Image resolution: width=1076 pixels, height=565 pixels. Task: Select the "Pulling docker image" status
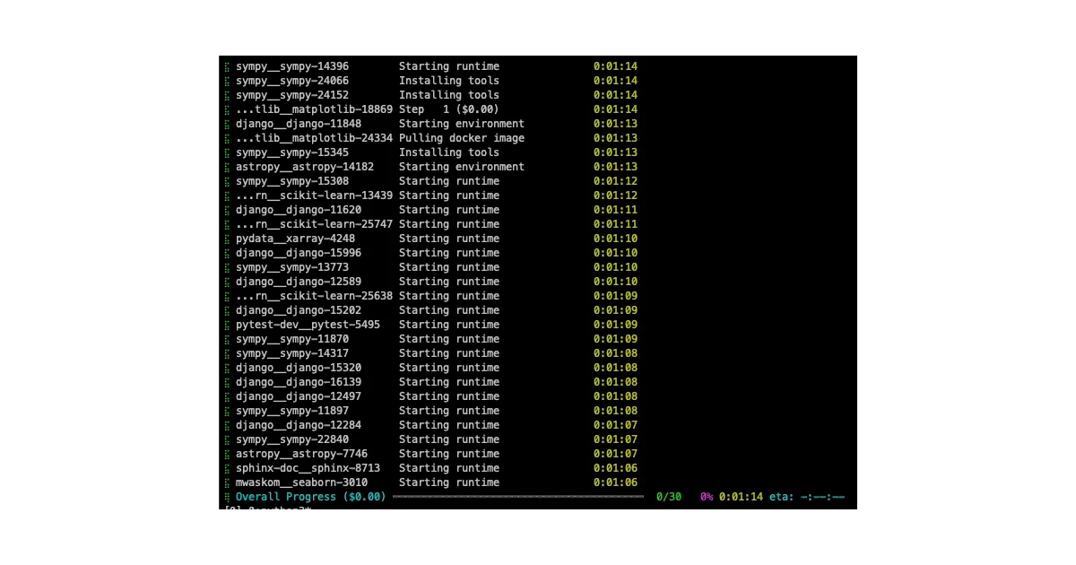point(462,138)
